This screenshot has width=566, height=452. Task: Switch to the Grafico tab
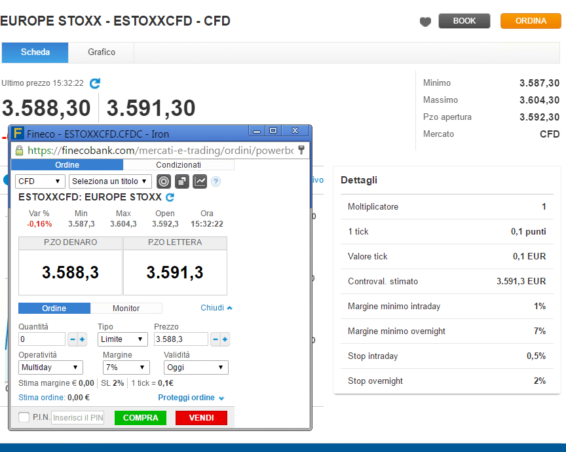102,52
